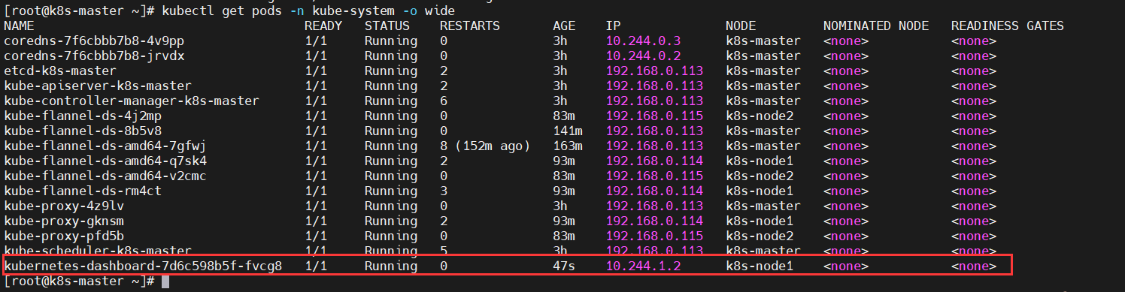This screenshot has width=1125, height=292.
Task: Click the NOMINATED NODE column header
Action: [876, 26]
